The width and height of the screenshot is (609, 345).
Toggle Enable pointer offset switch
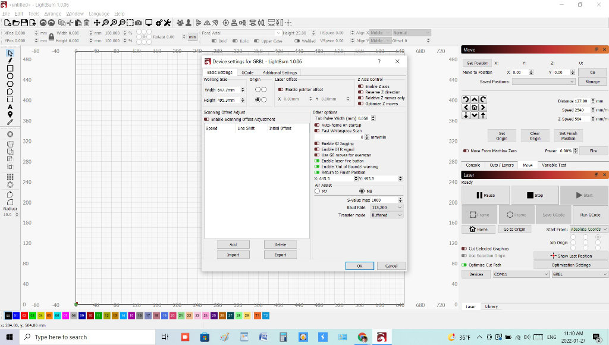coord(281,89)
